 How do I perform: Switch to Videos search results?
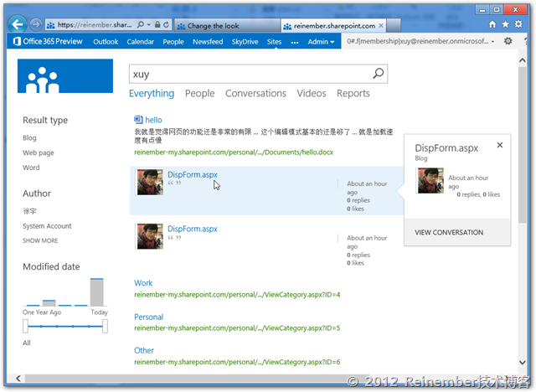(311, 93)
